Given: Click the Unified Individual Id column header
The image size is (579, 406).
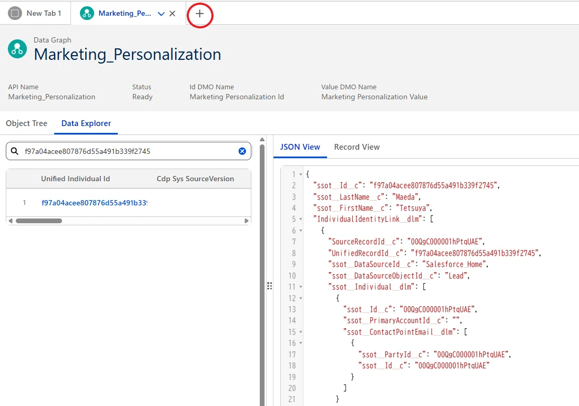Looking at the screenshot, I should 75,179.
